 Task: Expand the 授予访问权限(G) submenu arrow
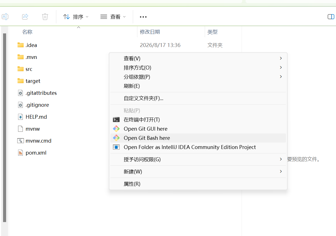point(281,159)
